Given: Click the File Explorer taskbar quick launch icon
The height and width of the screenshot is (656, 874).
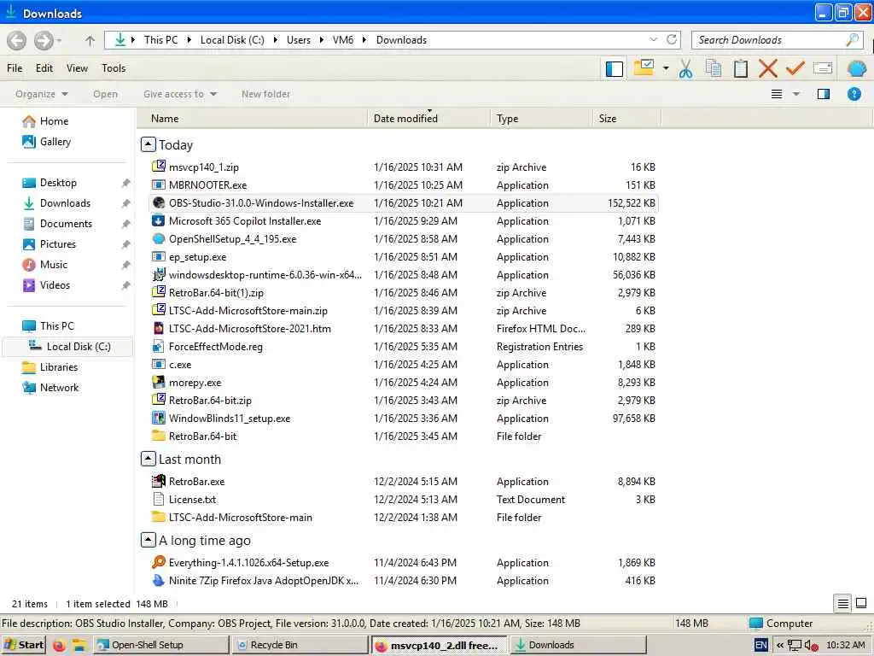Looking at the screenshot, I should pyautogui.click(x=79, y=646).
